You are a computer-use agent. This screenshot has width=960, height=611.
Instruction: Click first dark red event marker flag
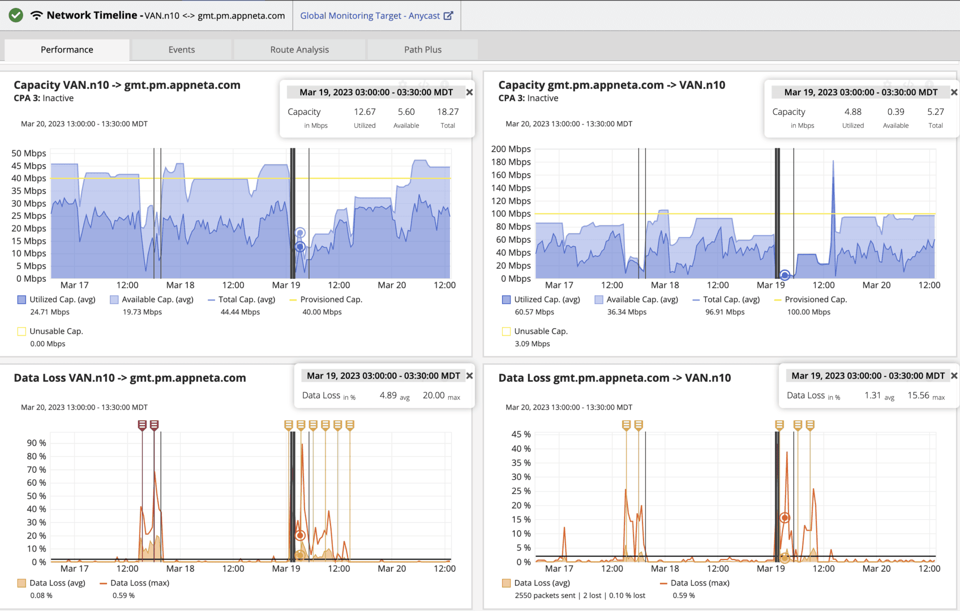click(x=142, y=425)
